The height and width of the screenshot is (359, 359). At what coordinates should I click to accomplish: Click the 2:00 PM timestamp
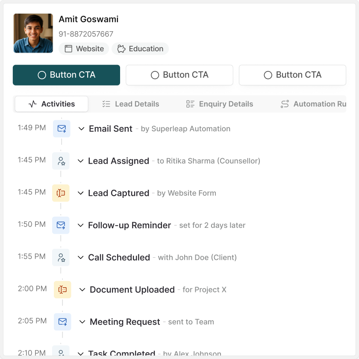coord(32,289)
